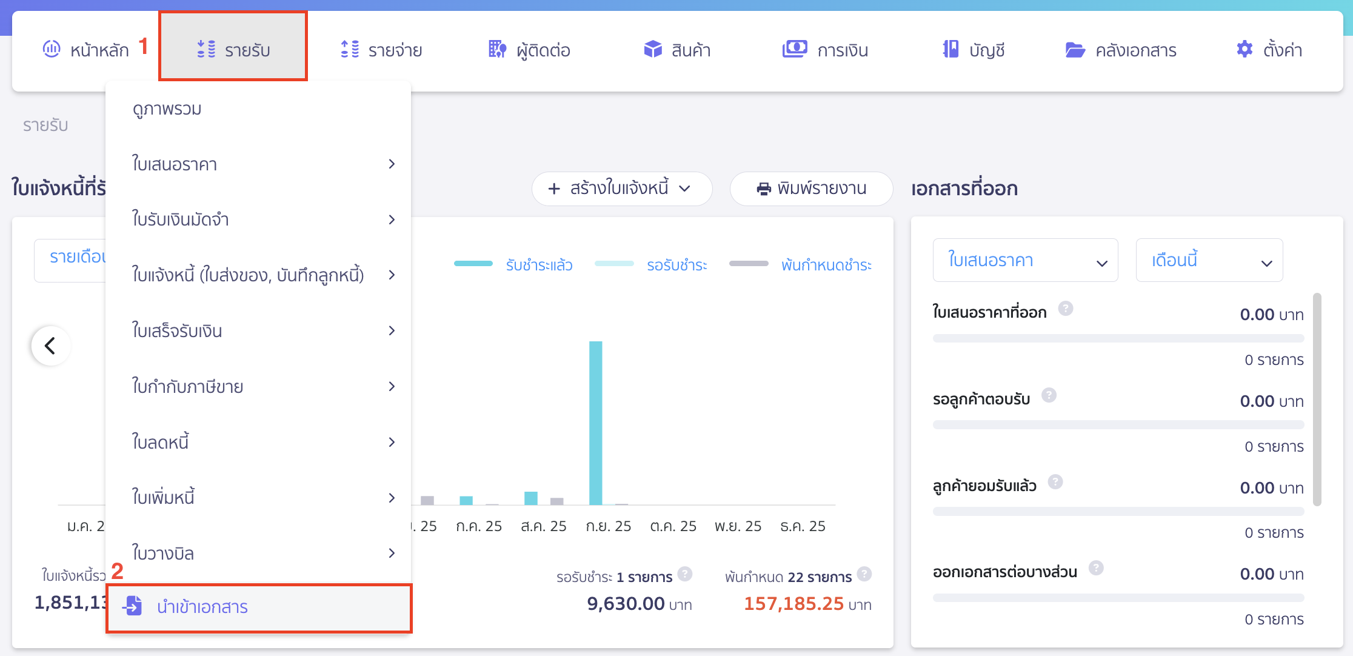Select นำเข้าเอกสาร import menu item
This screenshot has height=656, width=1353.
click(x=202, y=607)
